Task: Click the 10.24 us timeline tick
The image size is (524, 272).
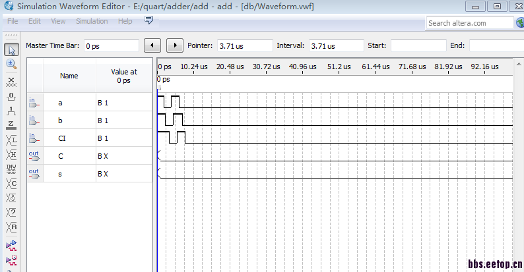Action: 194,67
